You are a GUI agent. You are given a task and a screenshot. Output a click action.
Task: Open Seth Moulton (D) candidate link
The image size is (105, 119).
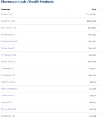tap(8, 116)
